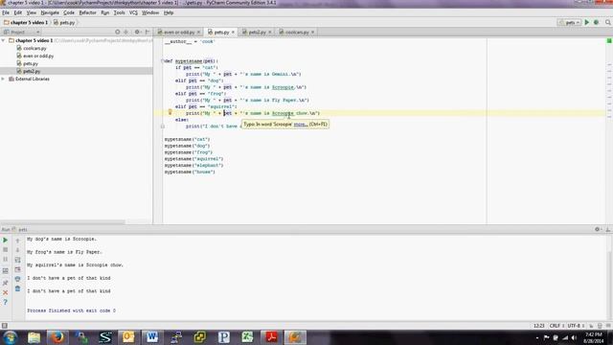Open the Tools menu
The image size is (613, 345).
tap(119, 12)
